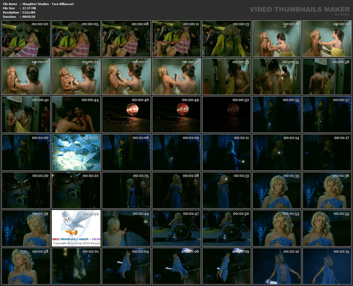Select the night street frame at 00:01:20
Image resolution: width=353 pixels, height=286 pixels.
coord(26,190)
